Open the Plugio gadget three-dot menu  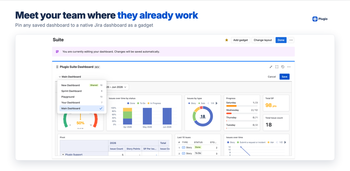point(289,67)
